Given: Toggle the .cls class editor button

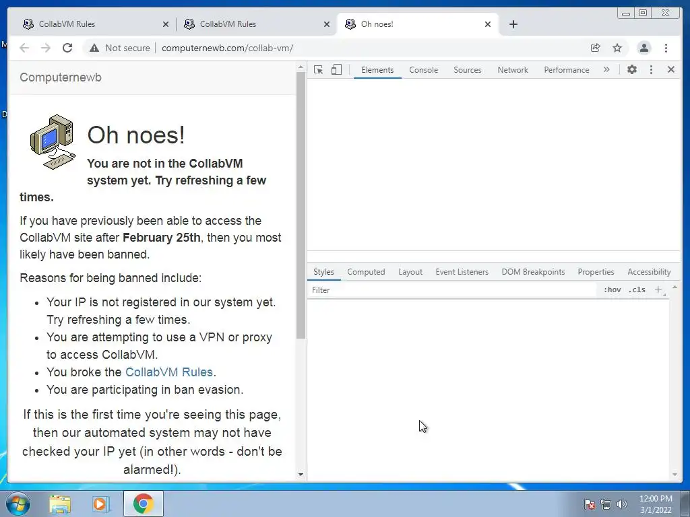Looking at the screenshot, I should tap(637, 289).
